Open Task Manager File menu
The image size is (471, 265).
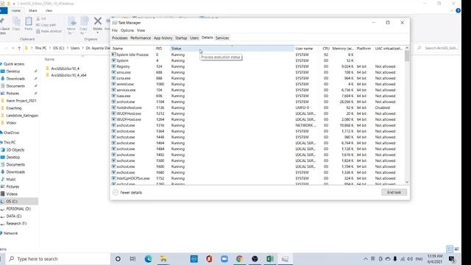(x=115, y=30)
